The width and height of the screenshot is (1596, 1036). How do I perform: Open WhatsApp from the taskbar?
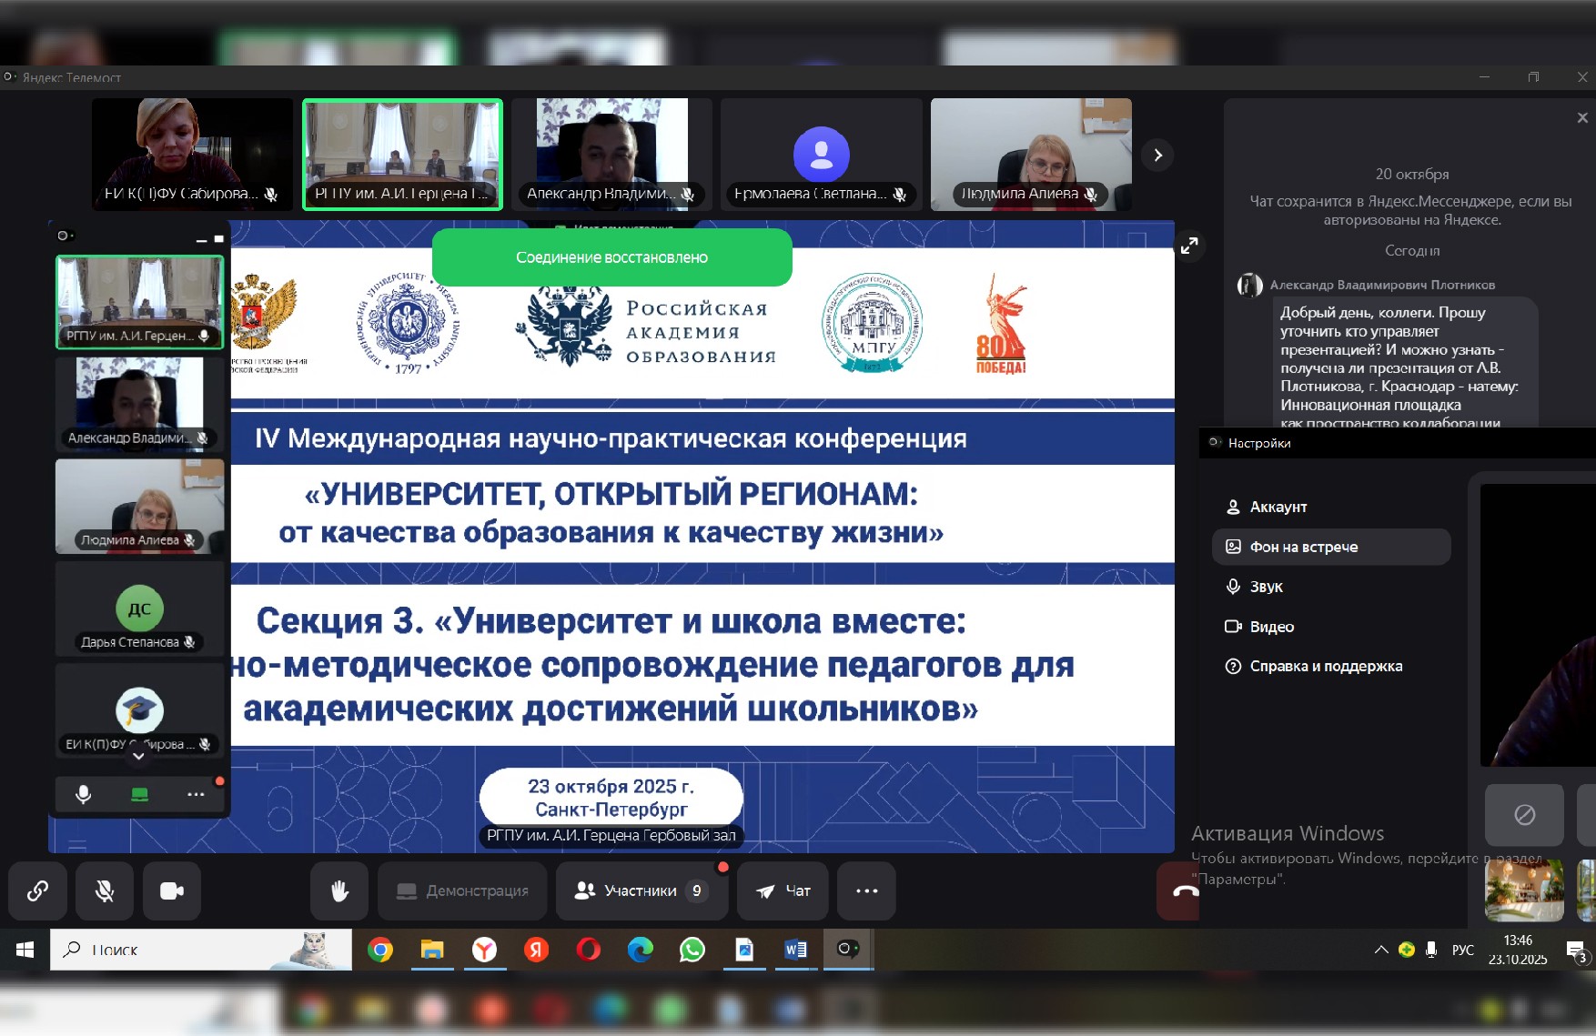coord(692,950)
